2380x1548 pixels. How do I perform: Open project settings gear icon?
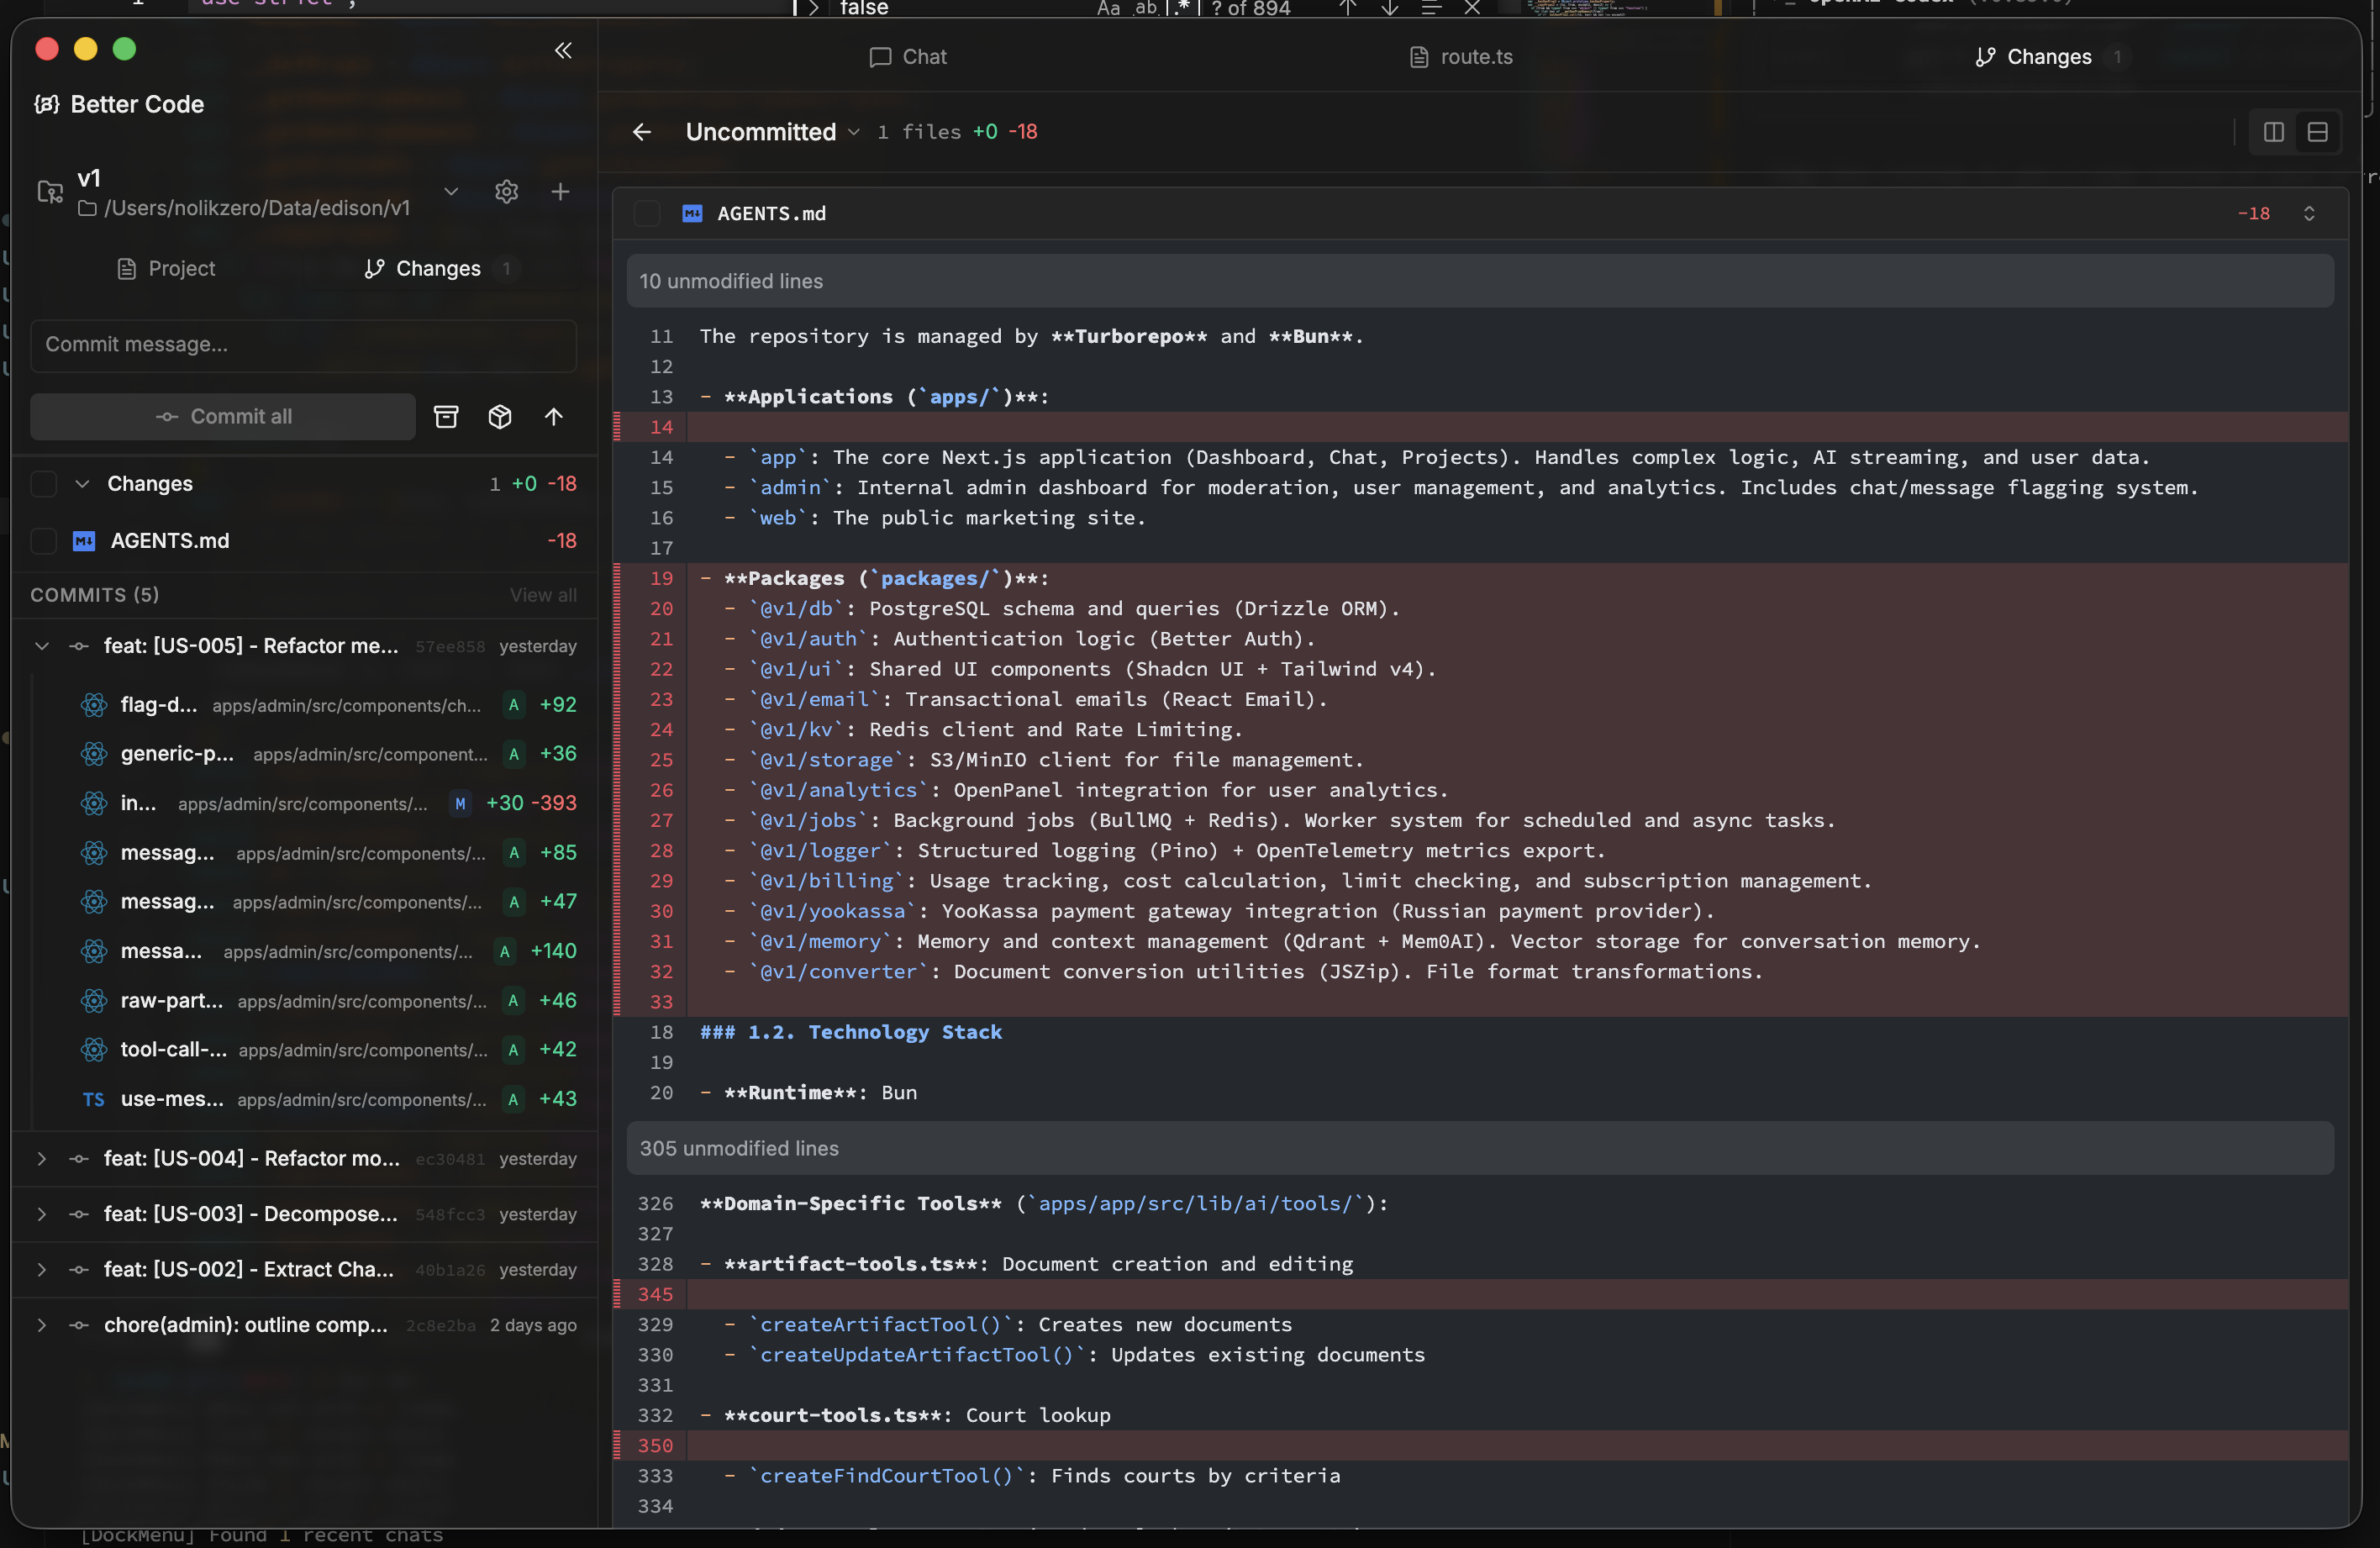(506, 192)
